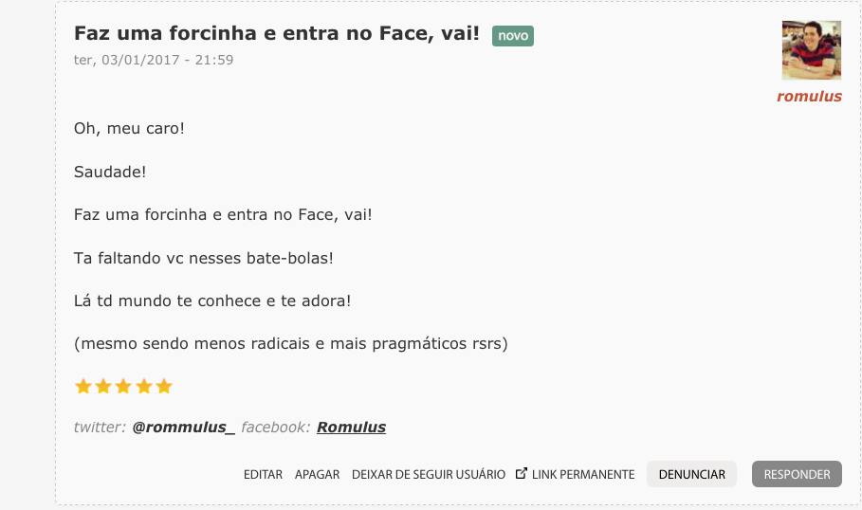Click the green "novo" badge
Screen dimensions: 862x510
[513, 36]
